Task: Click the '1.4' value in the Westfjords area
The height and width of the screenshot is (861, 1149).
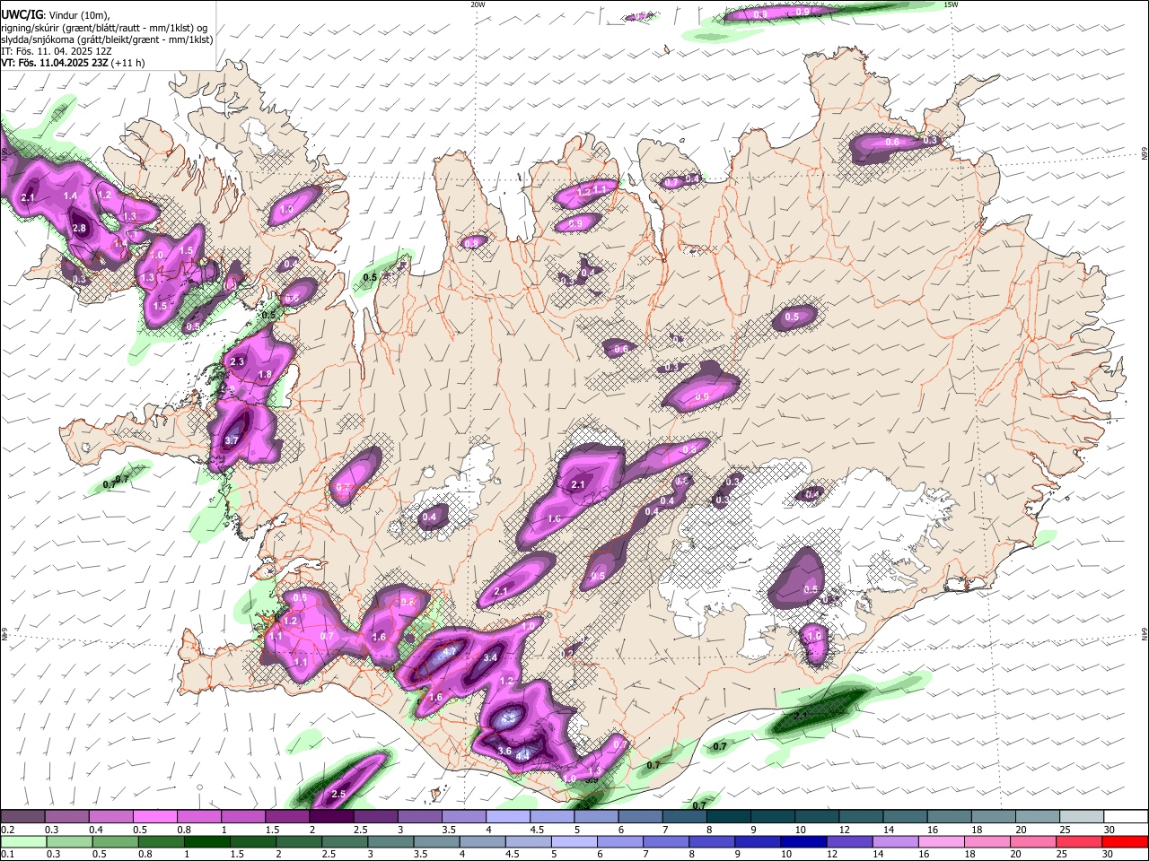Action: coord(71,196)
